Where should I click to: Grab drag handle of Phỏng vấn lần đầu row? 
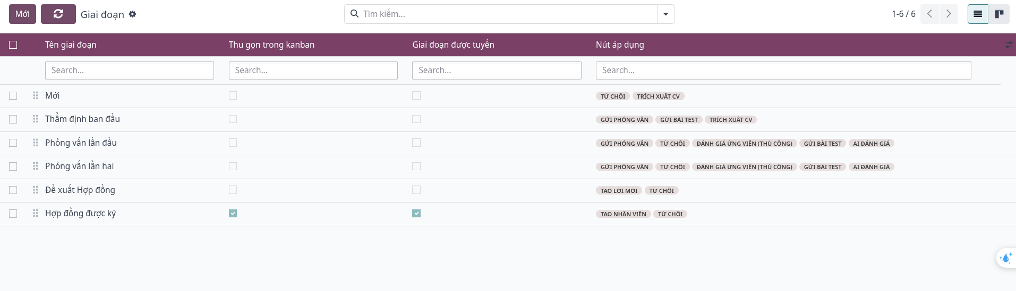(x=36, y=143)
